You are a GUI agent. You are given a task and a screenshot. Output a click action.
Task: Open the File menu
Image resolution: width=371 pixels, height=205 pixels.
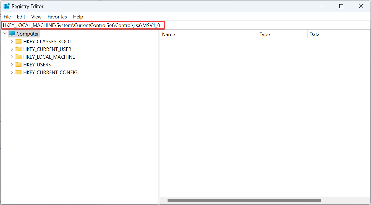point(7,17)
